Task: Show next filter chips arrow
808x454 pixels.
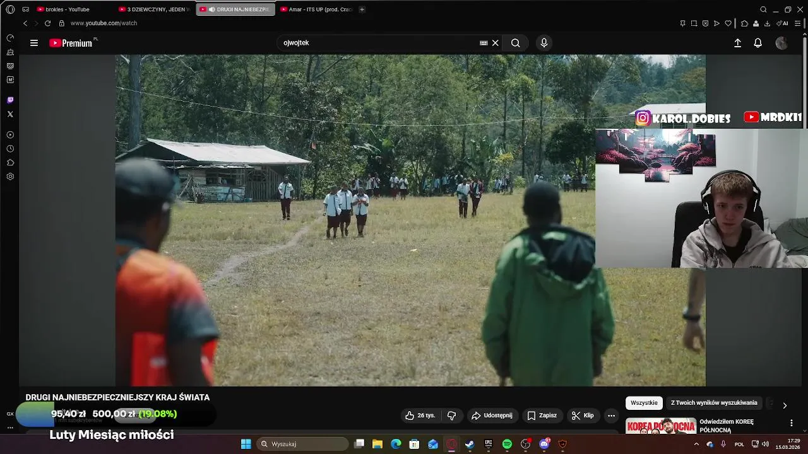Action: pos(785,405)
